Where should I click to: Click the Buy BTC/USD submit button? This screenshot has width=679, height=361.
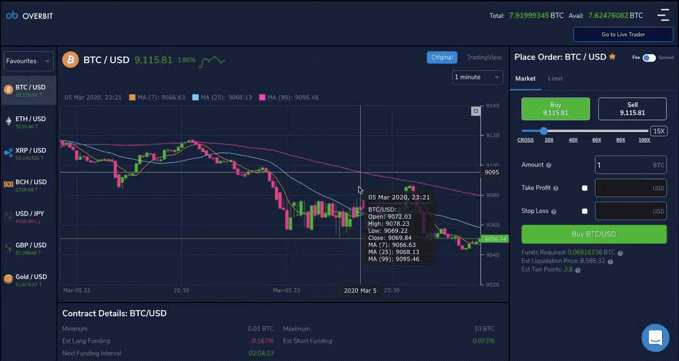click(x=593, y=234)
